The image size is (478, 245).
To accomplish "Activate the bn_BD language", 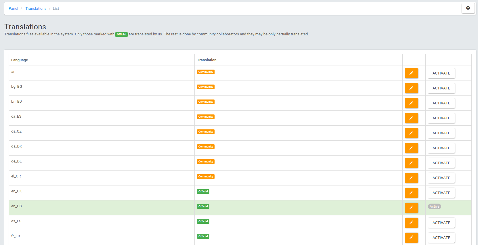I will click(441, 103).
